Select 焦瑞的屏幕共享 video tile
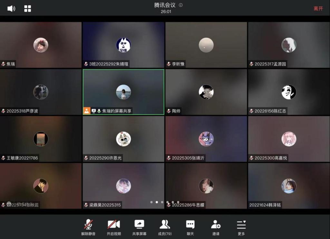This screenshot has height=239, width=330. tap(123, 92)
